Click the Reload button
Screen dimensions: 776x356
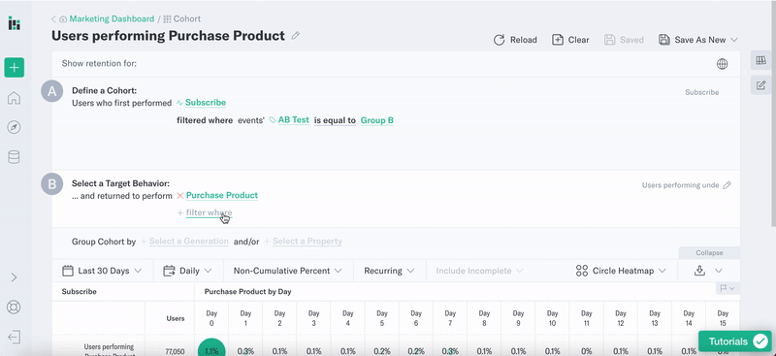pos(515,40)
